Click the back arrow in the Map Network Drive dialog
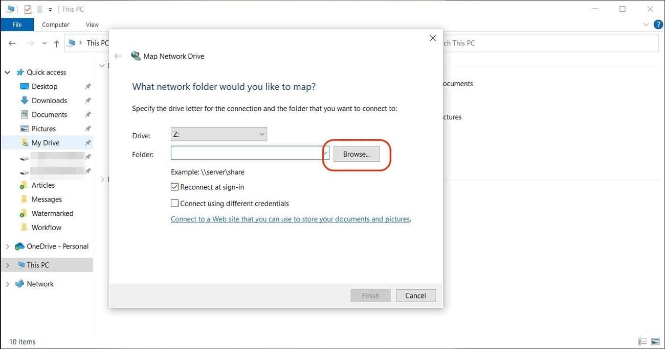Viewport: 665px width, 349px height. point(118,56)
